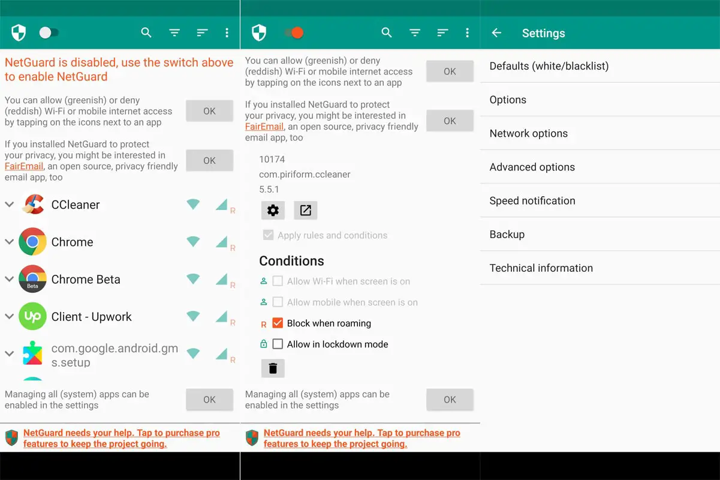Open the filter icon in middle screen toolbar
Image resolution: width=720 pixels, height=480 pixels.
click(415, 33)
